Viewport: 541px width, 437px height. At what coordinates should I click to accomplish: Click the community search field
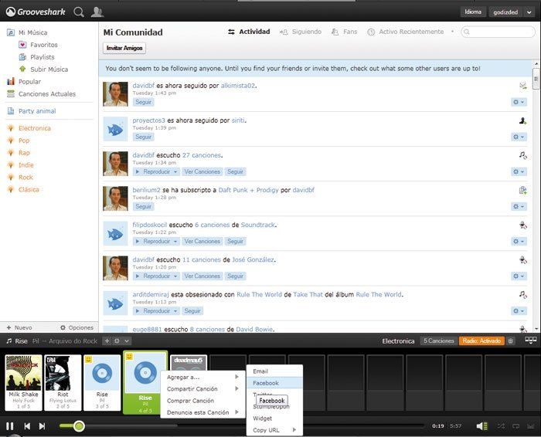498,32
